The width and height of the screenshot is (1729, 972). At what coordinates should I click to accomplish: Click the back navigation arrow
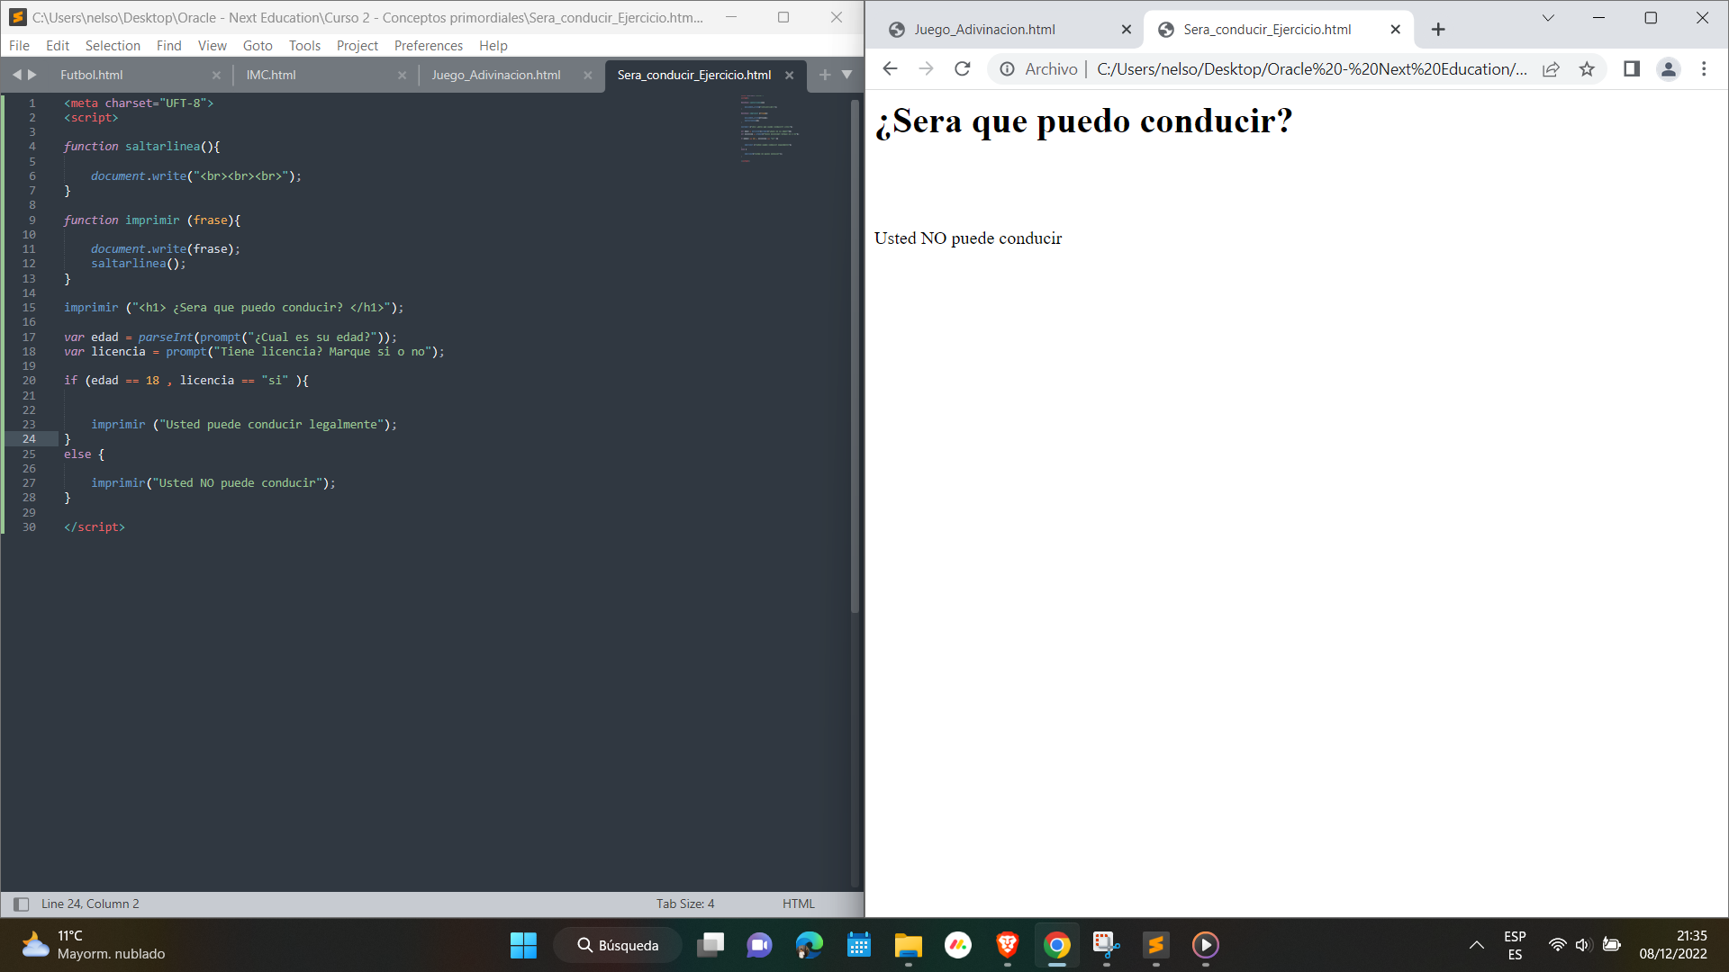click(891, 67)
